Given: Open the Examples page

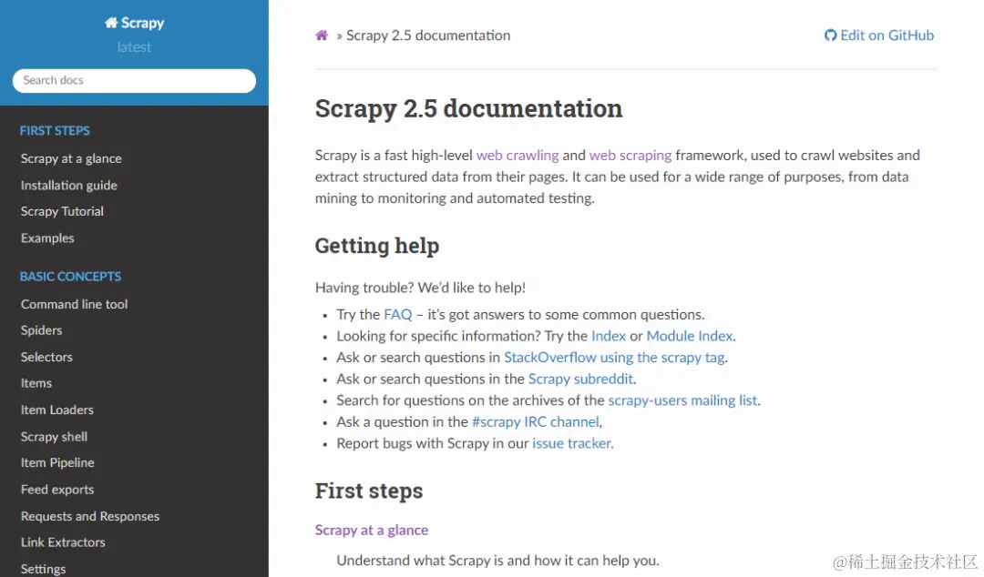Looking at the screenshot, I should [x=47, y=238].
